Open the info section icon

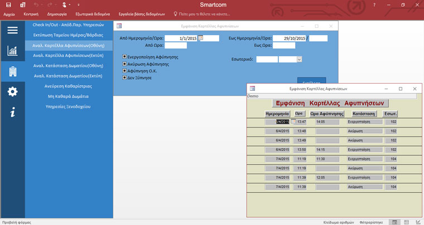[12, 112]
